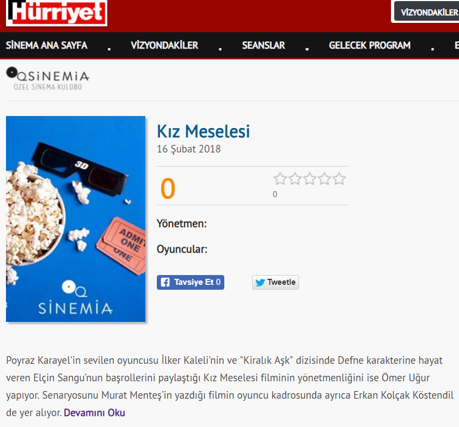The image size is (459, 427).
Task: Share using the Tweetle button
Action: coord(276,282)
